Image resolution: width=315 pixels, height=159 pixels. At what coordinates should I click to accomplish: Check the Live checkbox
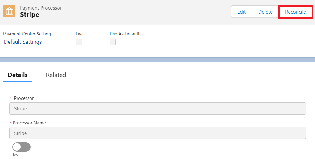79,42
